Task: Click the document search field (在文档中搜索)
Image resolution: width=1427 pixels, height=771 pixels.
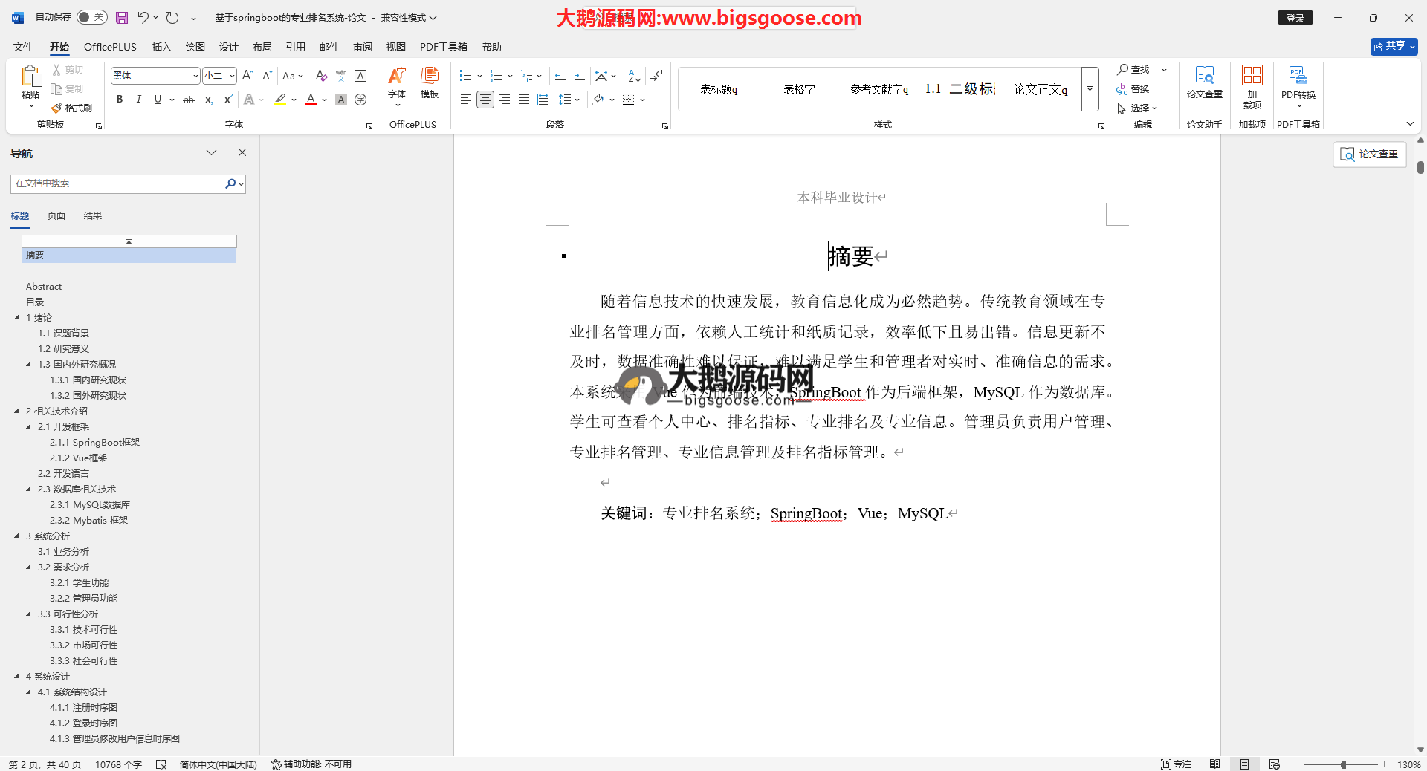Action: 119,183
